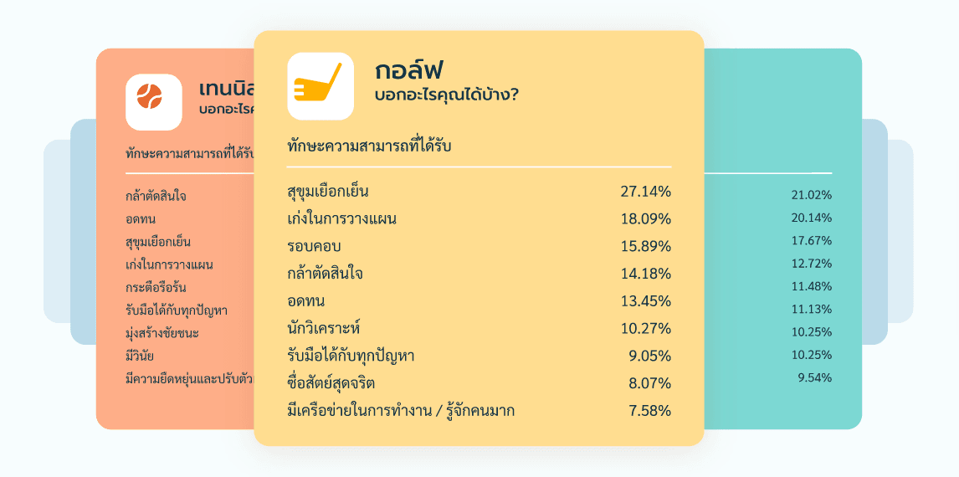Click มุ่งสร้างชัยชนะ on the tennis card

(161, 333)
